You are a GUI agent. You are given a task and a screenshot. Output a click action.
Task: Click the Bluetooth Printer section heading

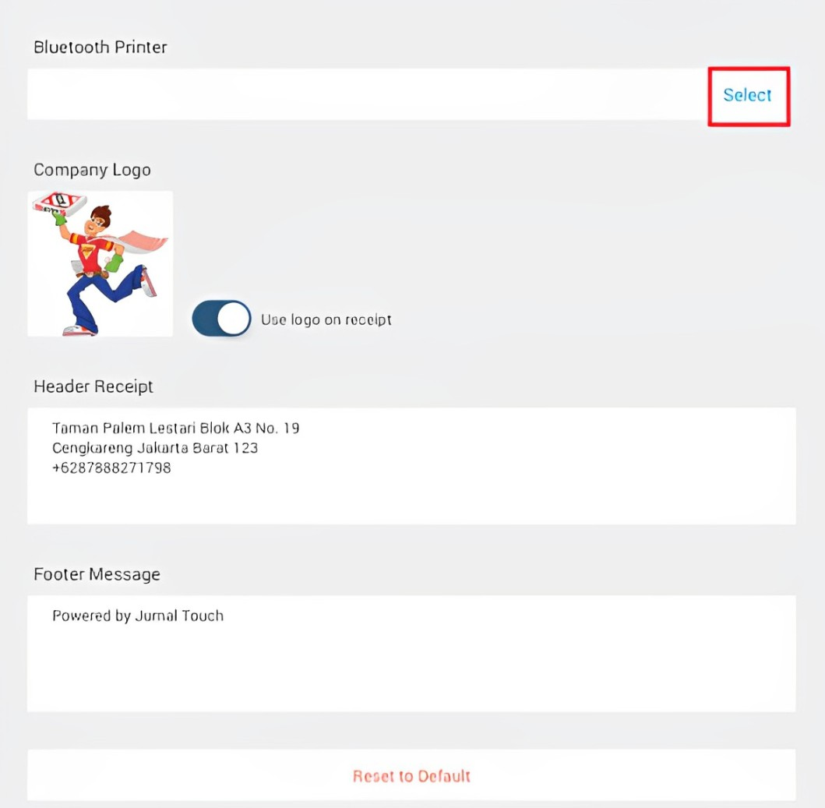point(100,48)
